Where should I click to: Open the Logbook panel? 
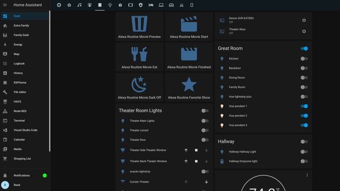[x=24, y=64]
